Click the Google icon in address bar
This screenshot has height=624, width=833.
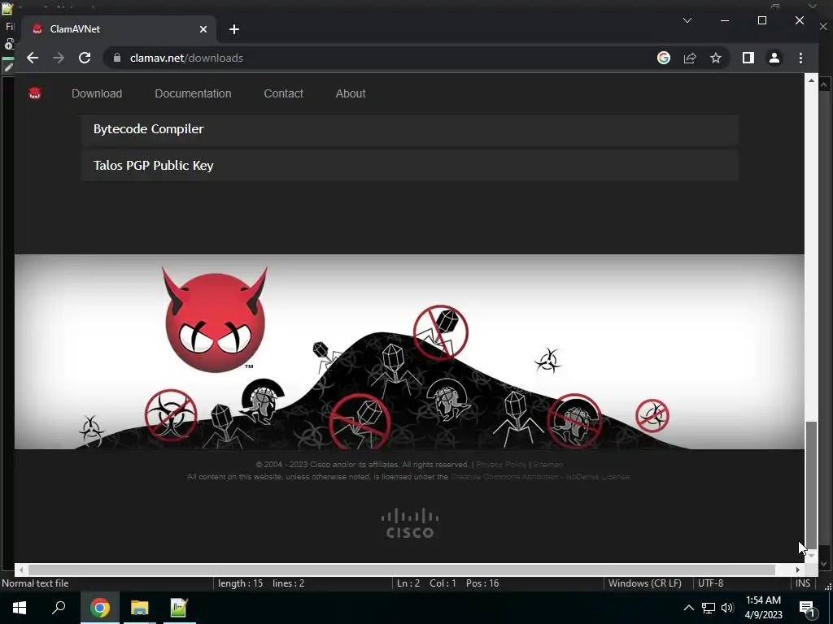click(664, 58)
